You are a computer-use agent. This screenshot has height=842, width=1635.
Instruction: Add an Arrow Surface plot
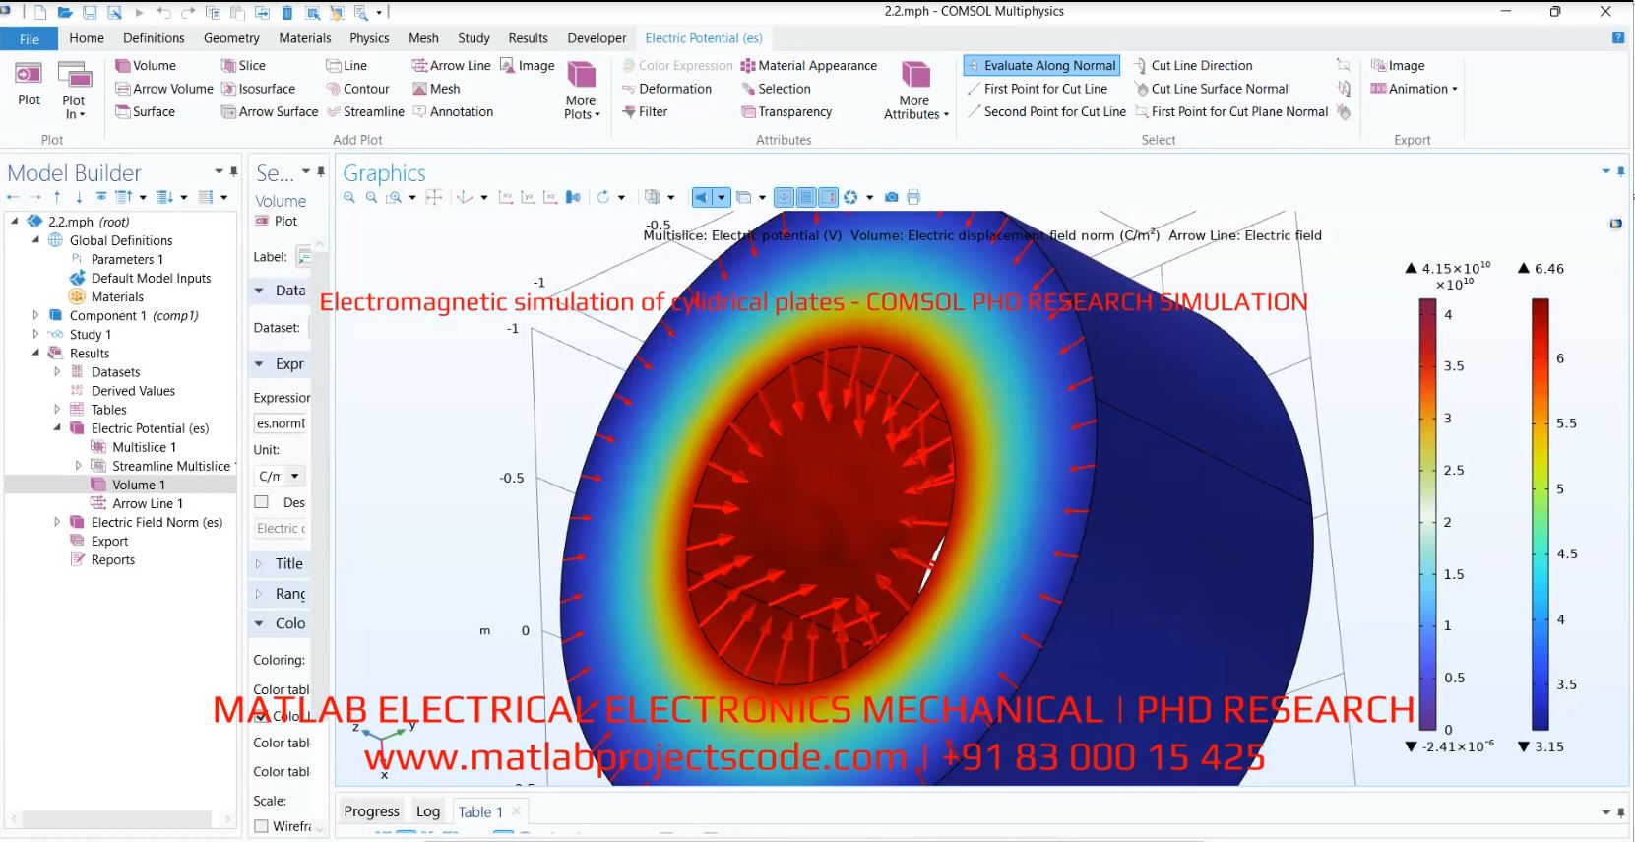[270, 112]
